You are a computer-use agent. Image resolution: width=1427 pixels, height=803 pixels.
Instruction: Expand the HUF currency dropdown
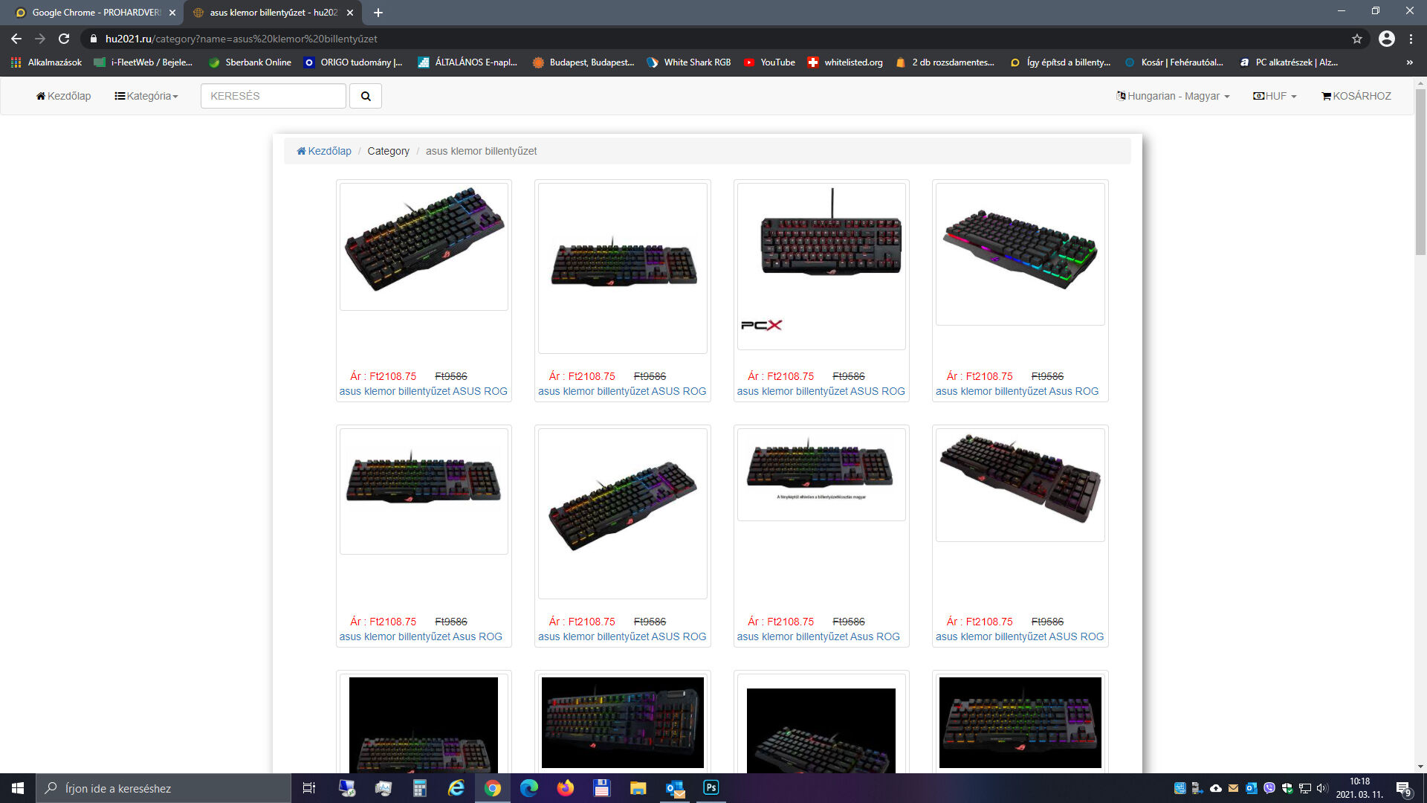click(1275, 96)
